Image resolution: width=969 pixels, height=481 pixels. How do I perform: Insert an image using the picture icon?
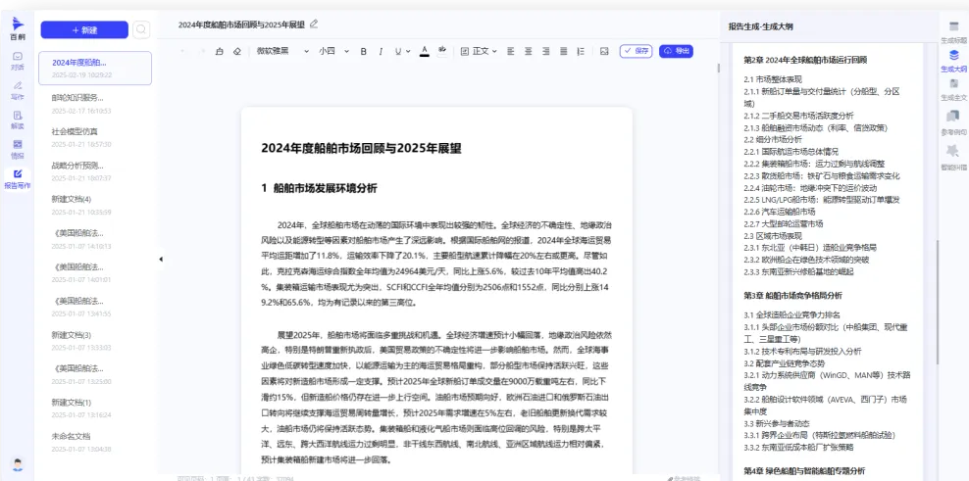(x=603, y=51)
